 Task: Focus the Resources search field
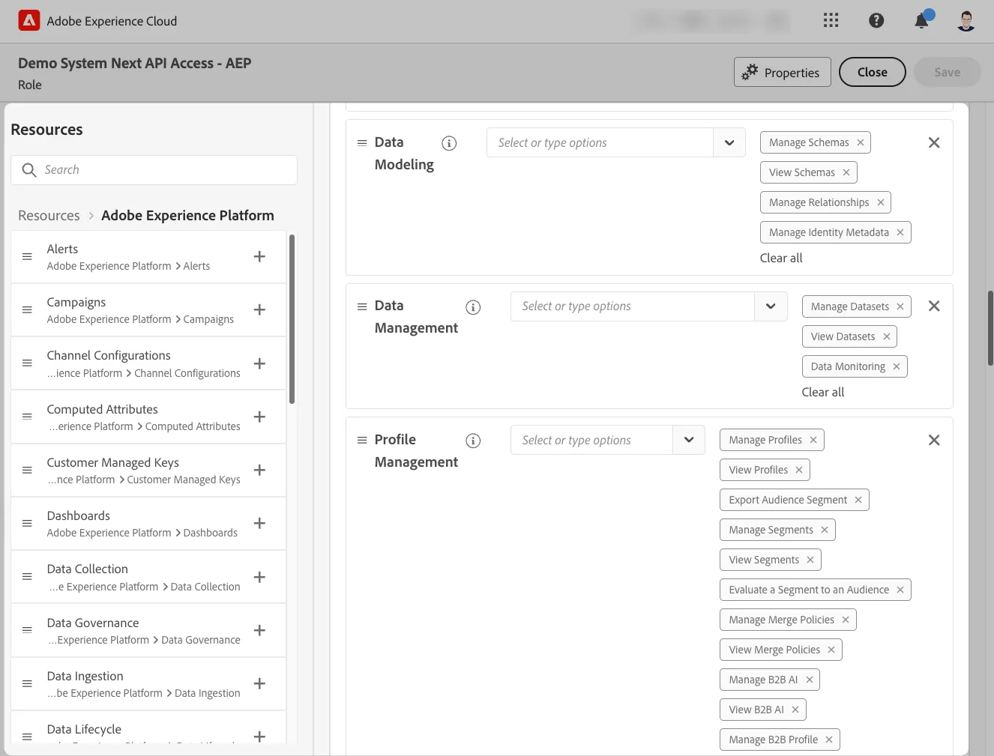154,170
